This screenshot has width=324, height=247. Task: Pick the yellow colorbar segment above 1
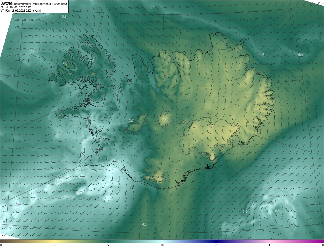[x=54, y=241]
